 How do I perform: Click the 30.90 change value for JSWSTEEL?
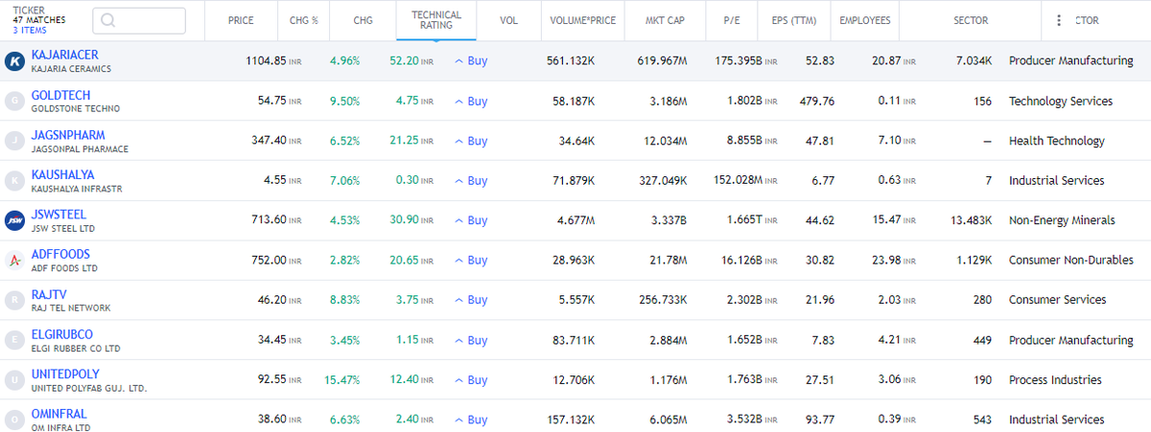403,220
